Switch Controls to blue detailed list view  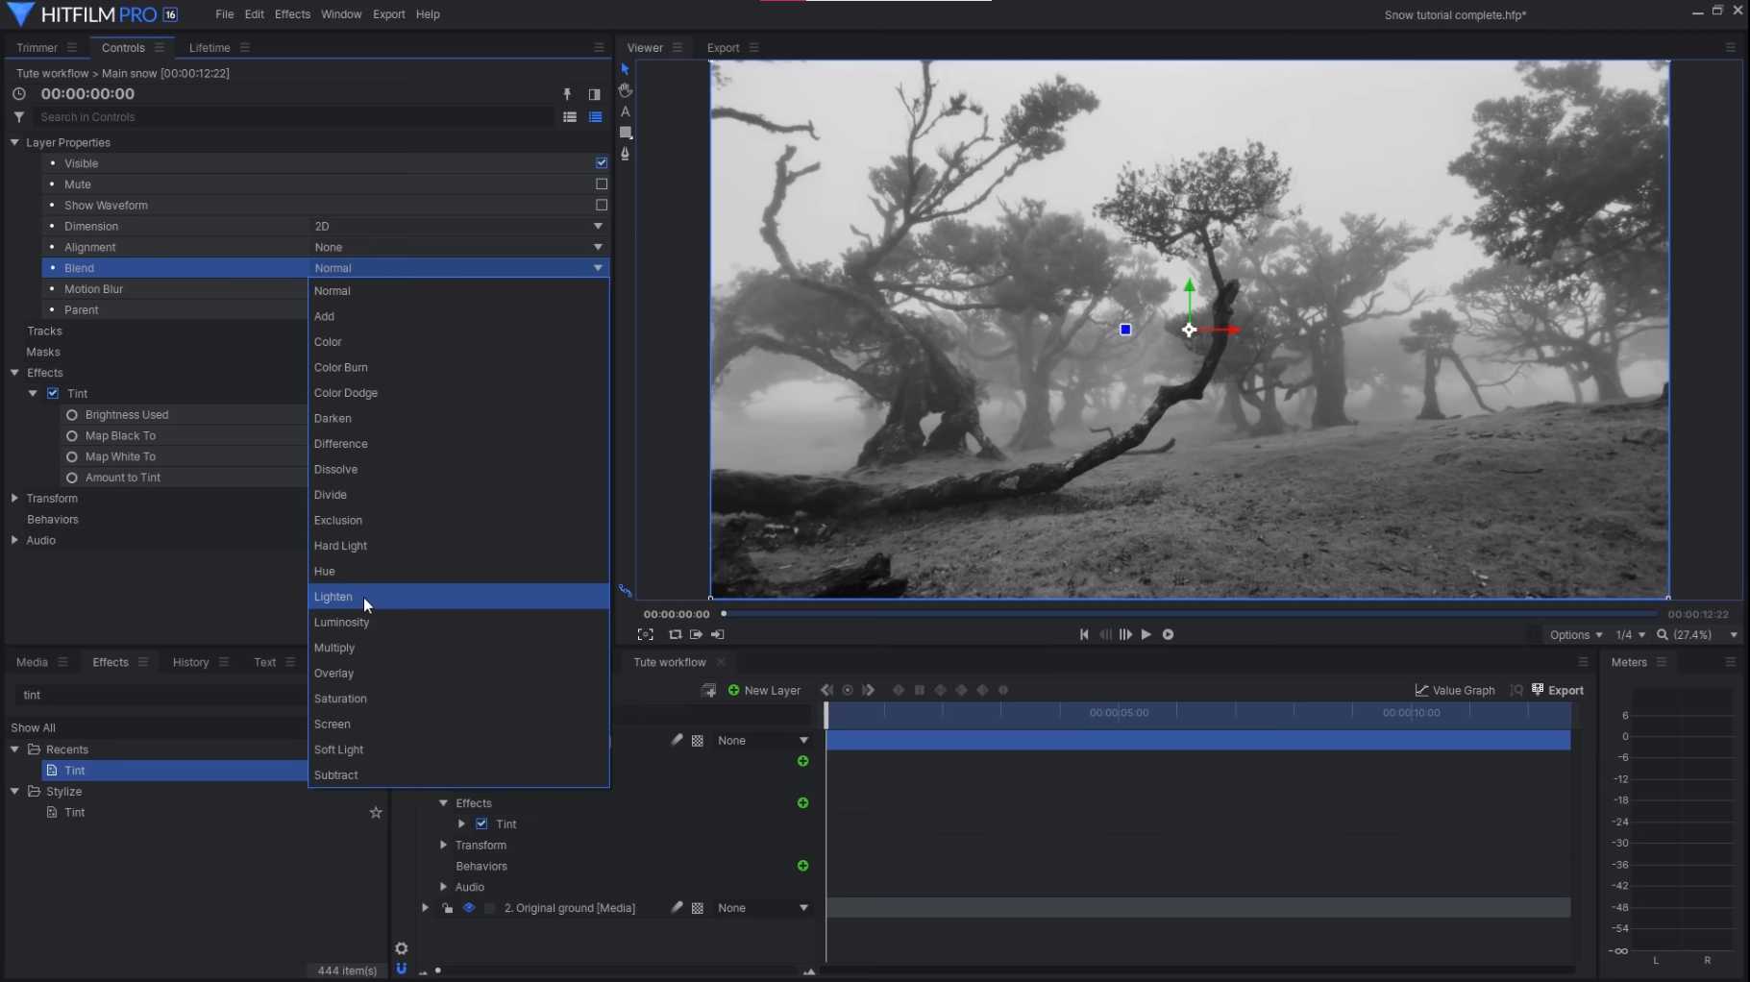(596, 117)
